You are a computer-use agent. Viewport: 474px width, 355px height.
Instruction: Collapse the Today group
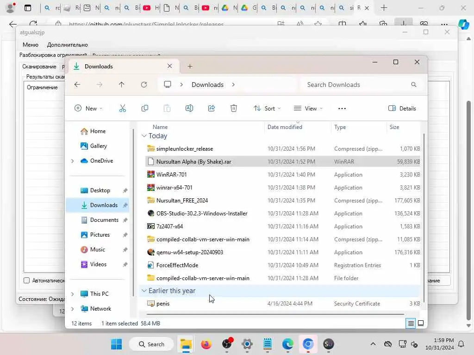pyautogui.click(x=144, y=136)
